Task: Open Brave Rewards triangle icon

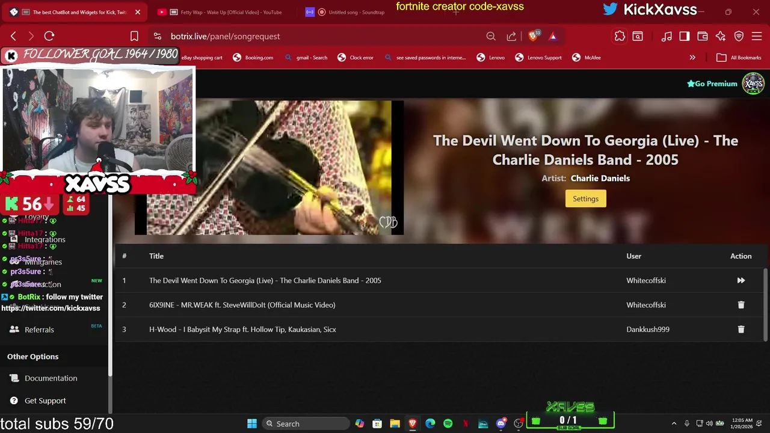Action: [553, 36]
